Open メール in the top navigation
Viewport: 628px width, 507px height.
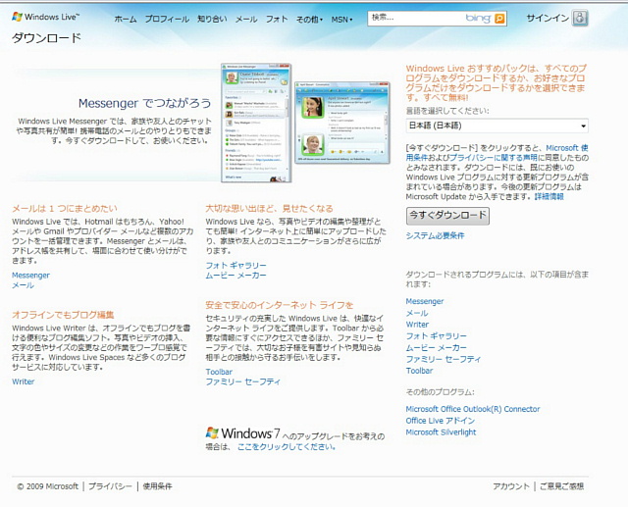pyautogui.click(x=246, y=20)
